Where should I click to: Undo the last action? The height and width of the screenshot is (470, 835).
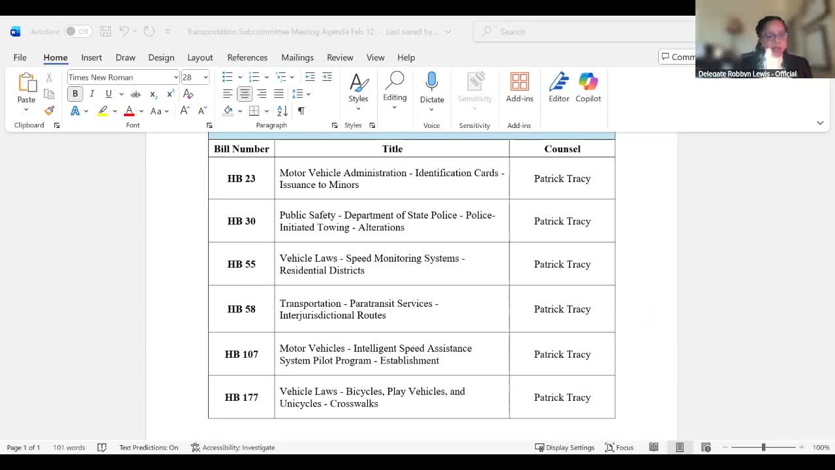[x=124, y=31]
